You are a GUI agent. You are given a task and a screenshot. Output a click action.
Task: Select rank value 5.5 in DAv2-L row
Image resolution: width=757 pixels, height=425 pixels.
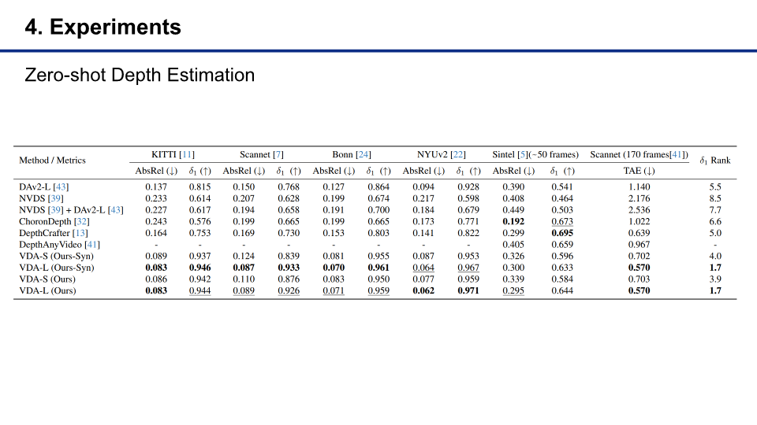pyautogui.click(x=715, y=187)
